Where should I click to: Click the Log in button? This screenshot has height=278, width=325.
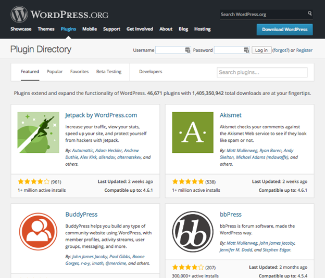click(261, 50)
